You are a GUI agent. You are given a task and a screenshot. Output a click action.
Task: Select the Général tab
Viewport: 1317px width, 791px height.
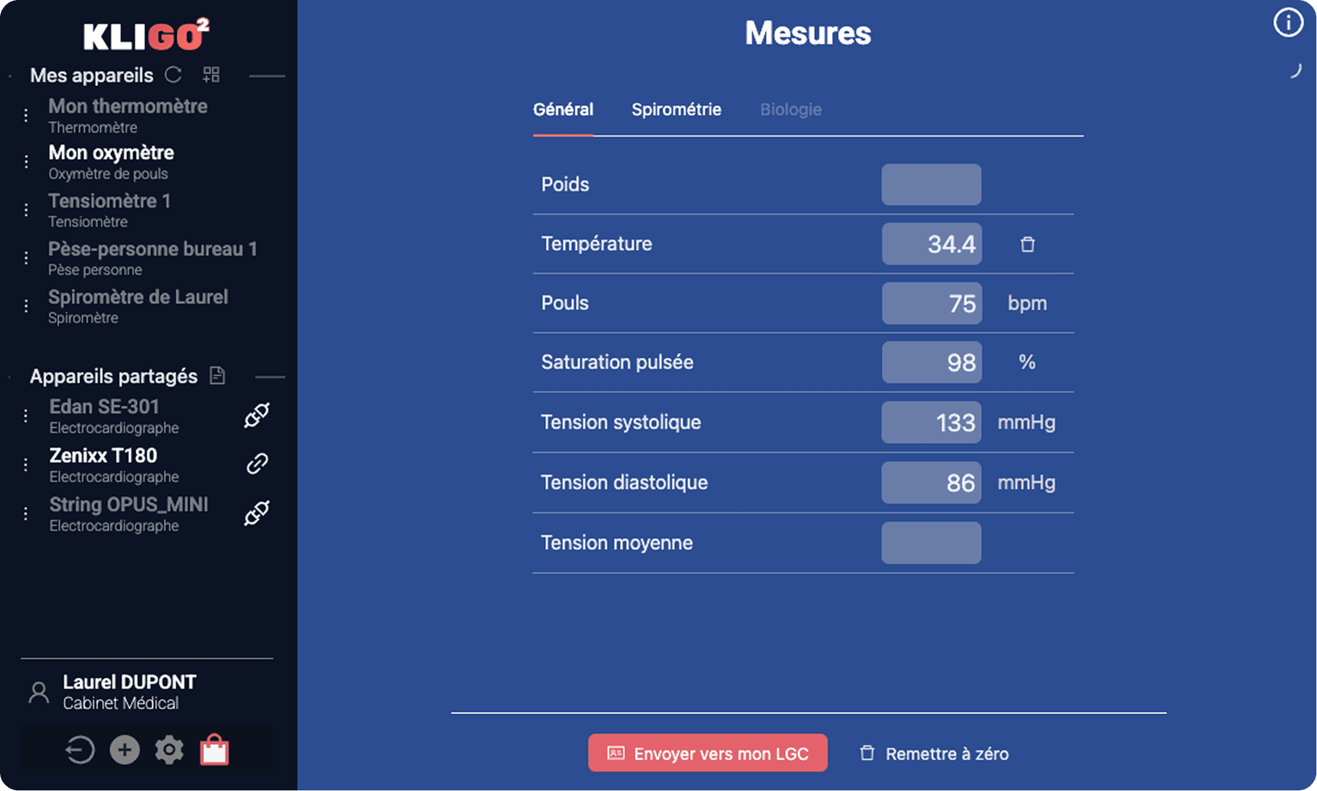coord(563,109)
